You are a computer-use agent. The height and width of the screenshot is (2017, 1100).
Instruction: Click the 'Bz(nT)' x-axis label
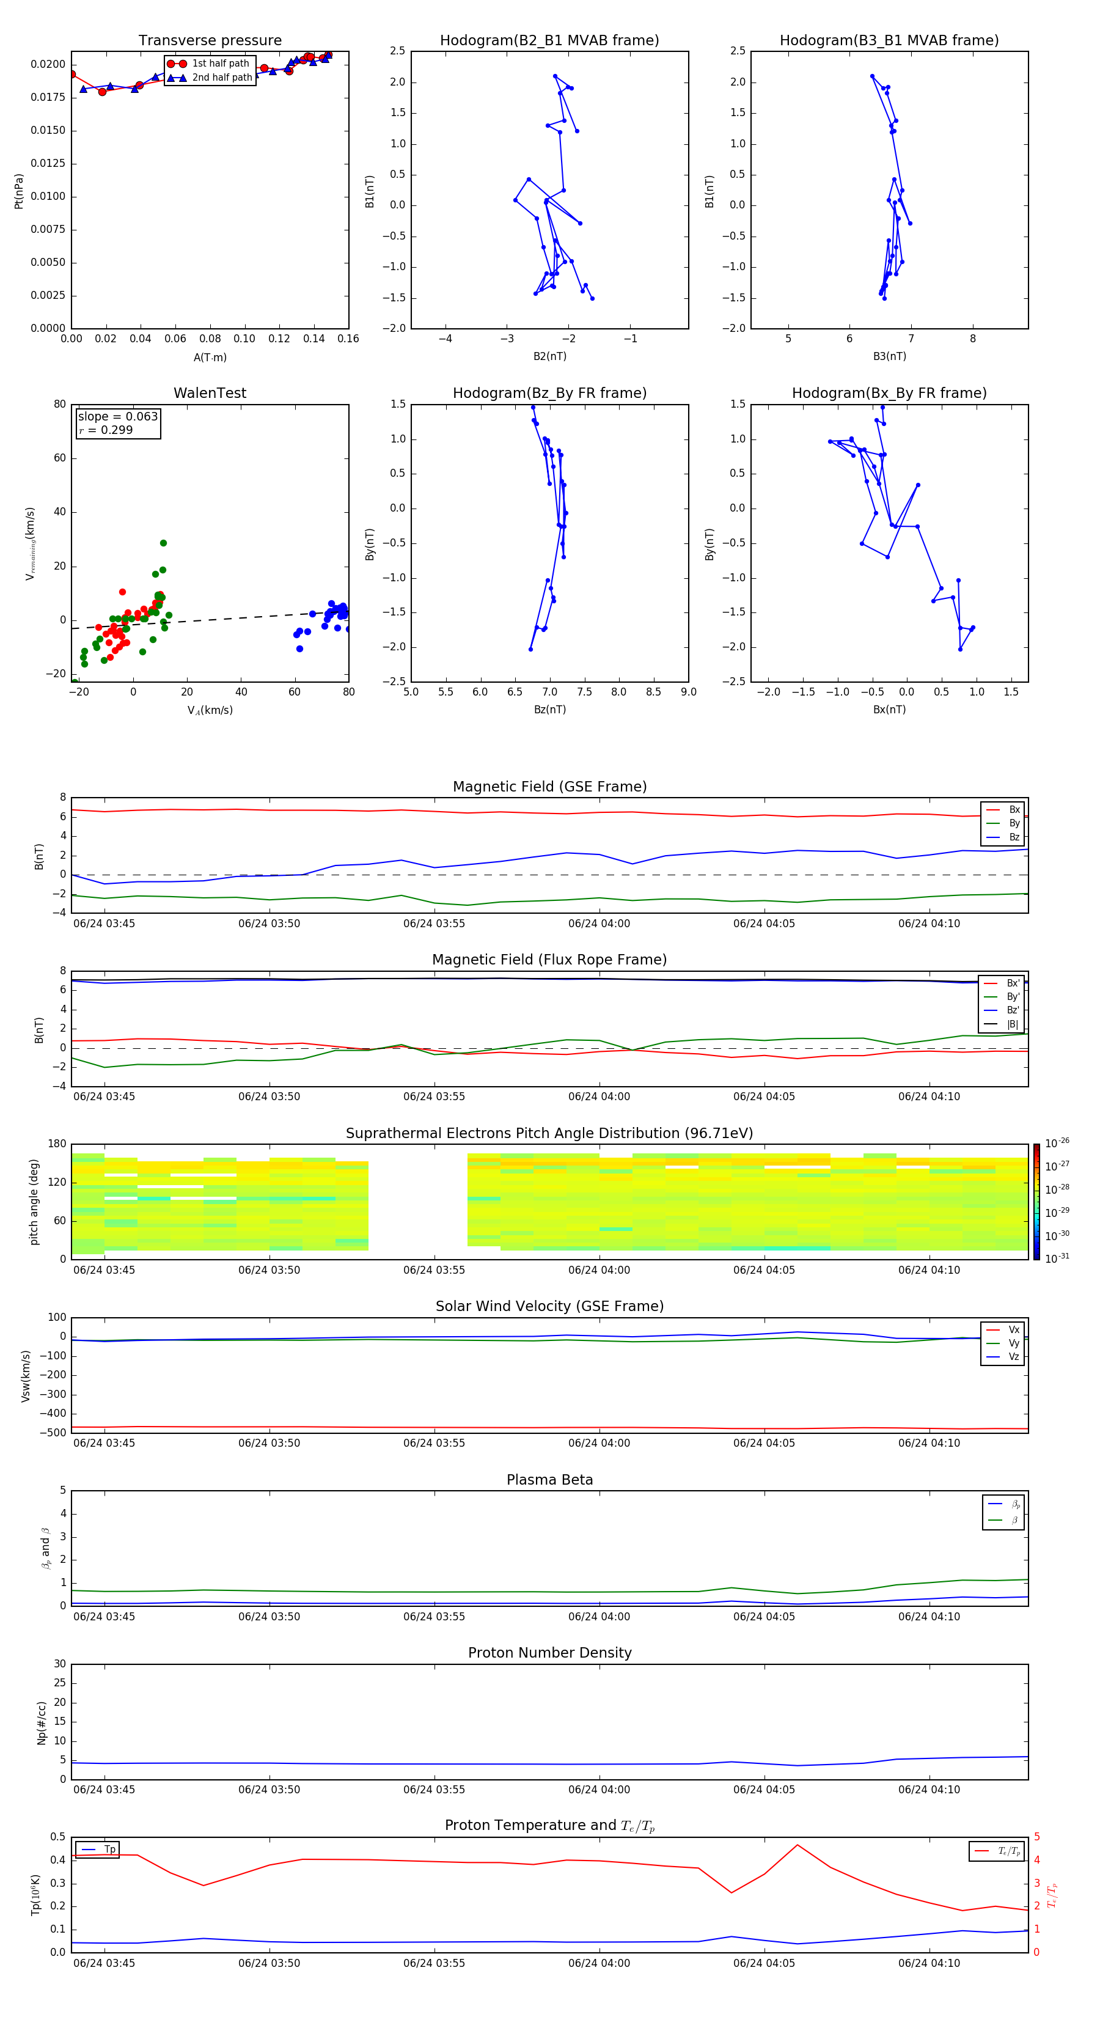tap(549, 710)
